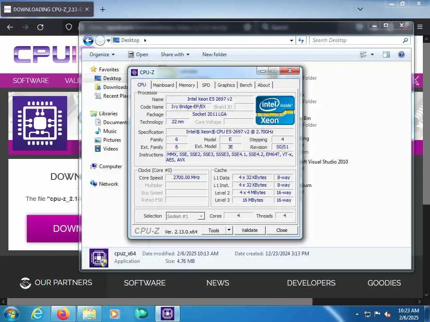Viewport: 430px width, 322px height.
Task: Click the Tools button in CPU-Z
Action: [214, 230]
